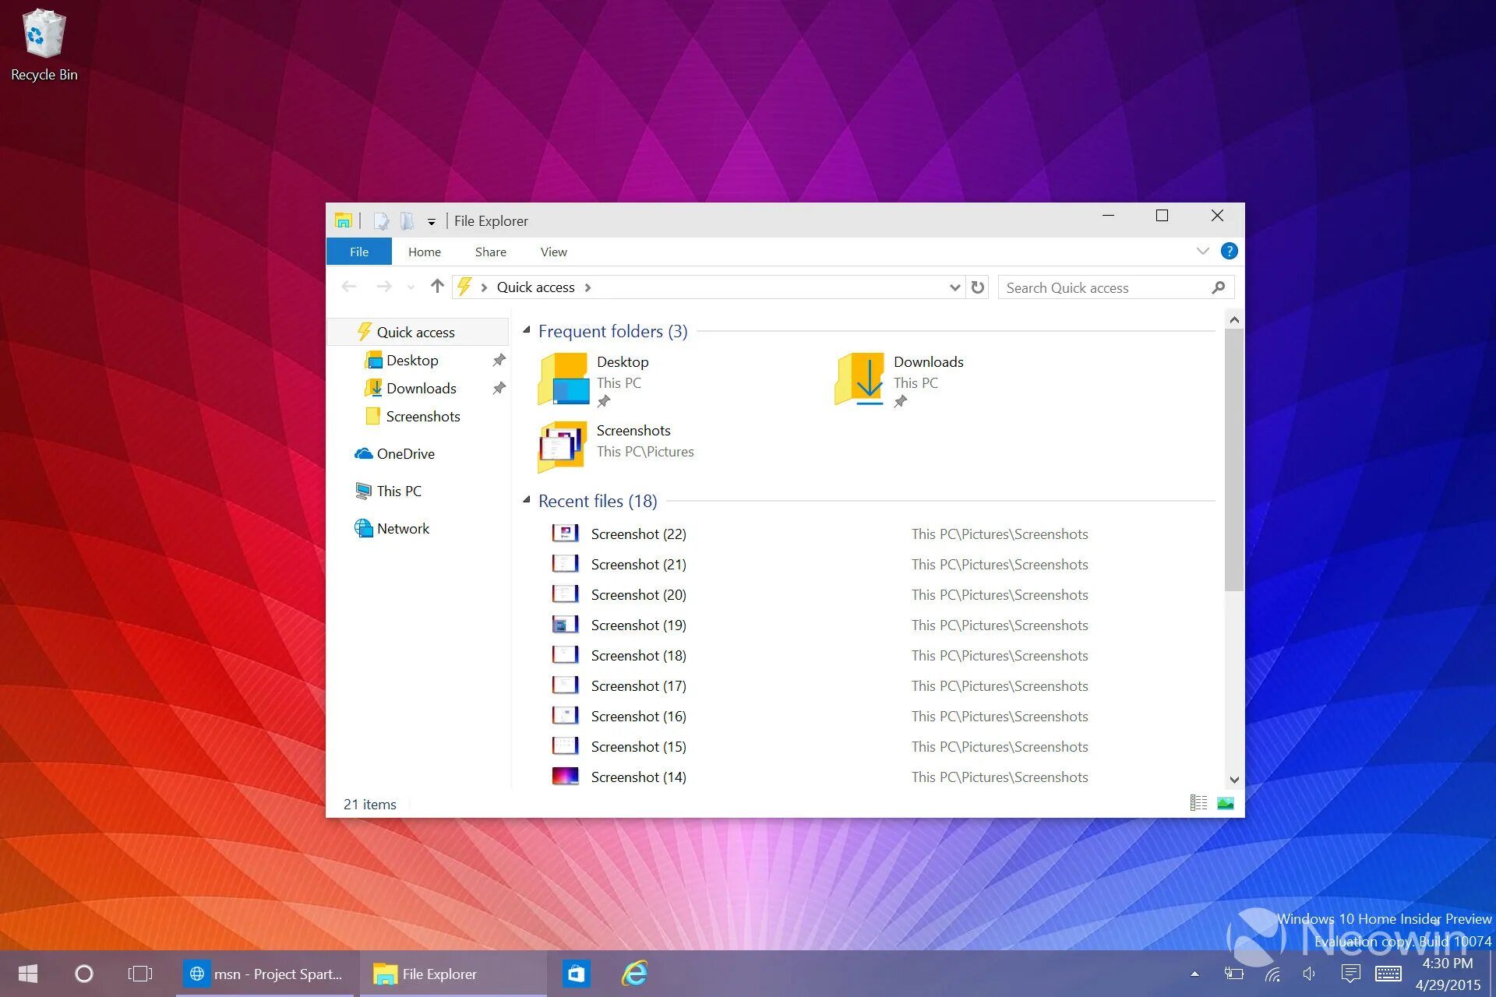
Task: Click the Screenshot (14) thumbnail
Action: click(x=565, y=777)
